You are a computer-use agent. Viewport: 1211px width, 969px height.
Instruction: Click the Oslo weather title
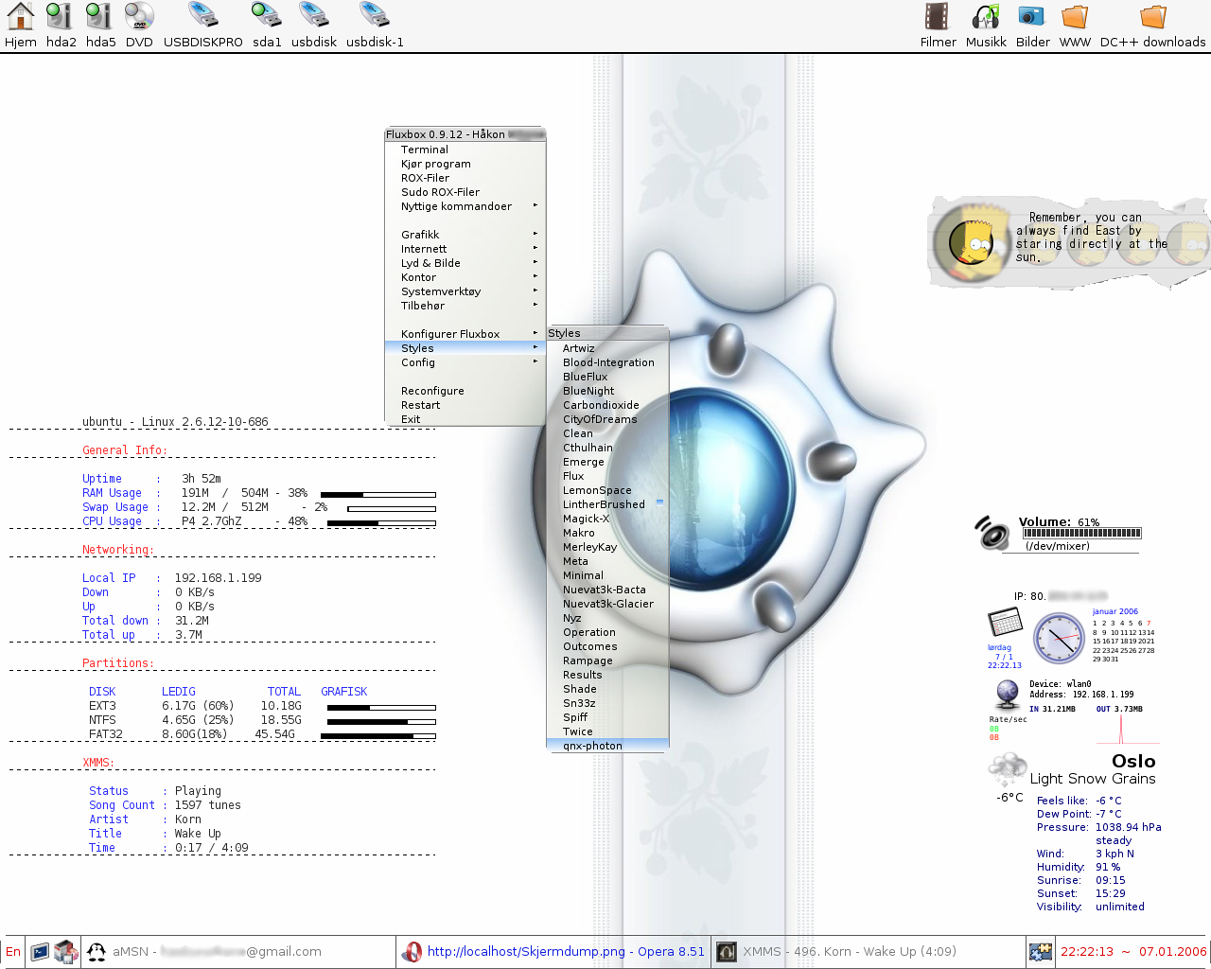tap(1133, 762)
